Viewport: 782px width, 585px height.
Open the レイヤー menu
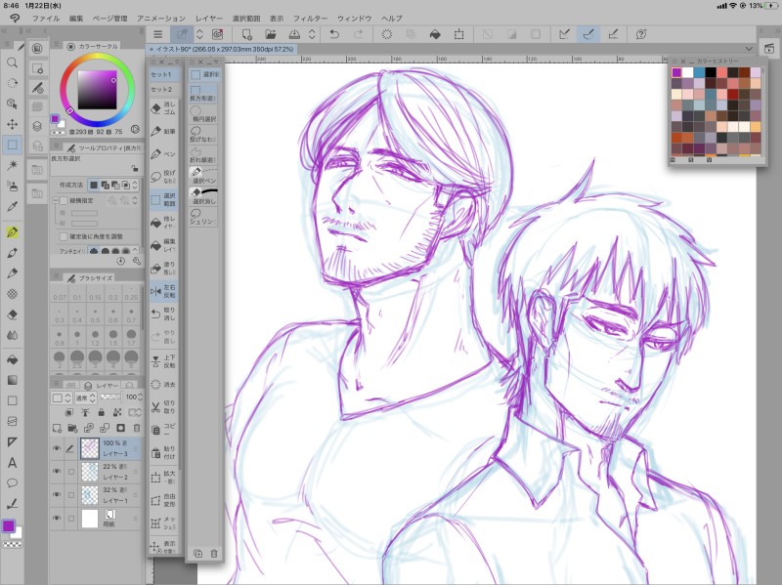point(209,19)
